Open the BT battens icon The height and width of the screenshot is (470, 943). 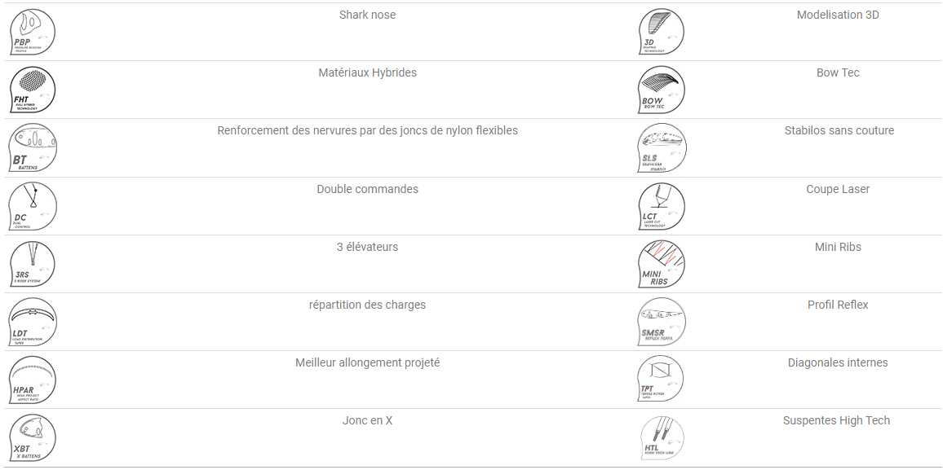click(33, 147)
